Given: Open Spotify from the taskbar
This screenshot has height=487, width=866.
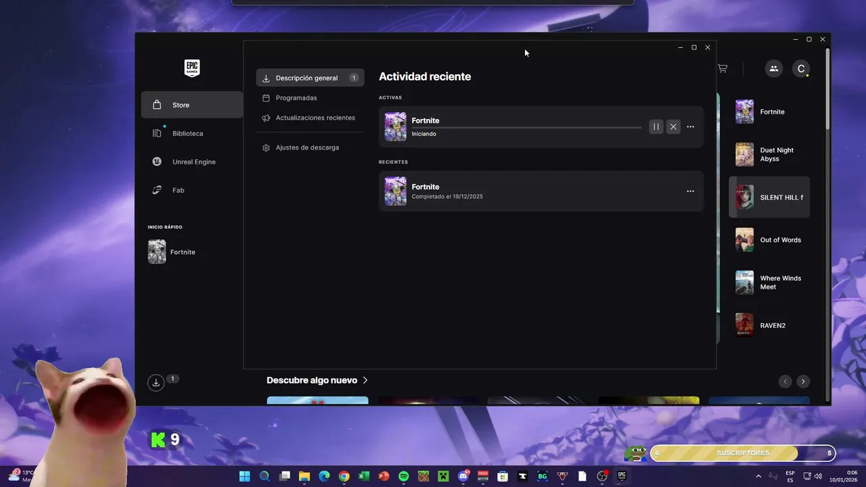Looking at the screenshot, I should click(404, 476).
